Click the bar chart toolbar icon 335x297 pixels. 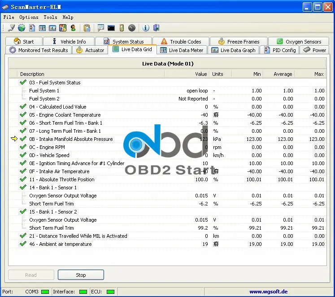pyautogui.click(x=52, y=28)
